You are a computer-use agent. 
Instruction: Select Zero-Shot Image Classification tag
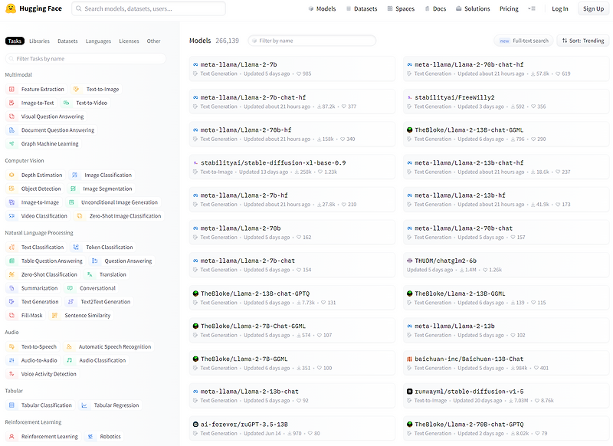[119, 216]
